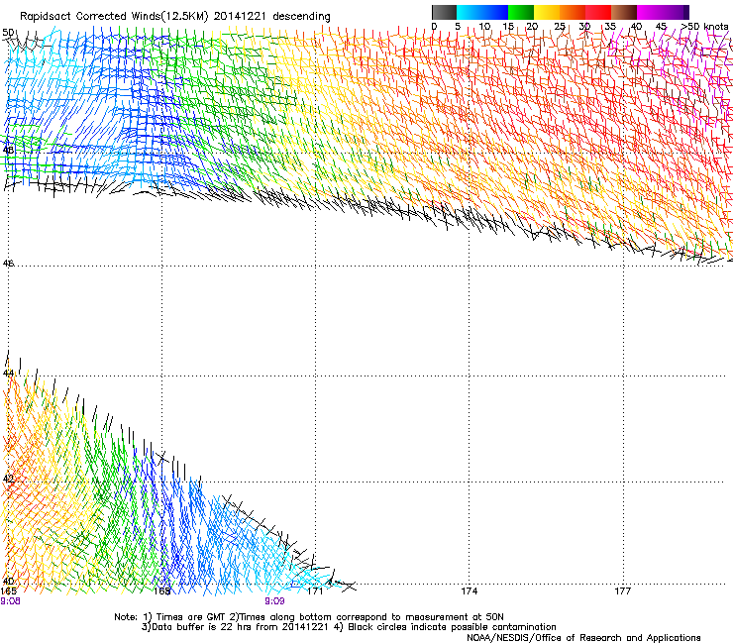
Task: Click the gray 0-5 knot legend segment
Action: [x=444, y=12]
